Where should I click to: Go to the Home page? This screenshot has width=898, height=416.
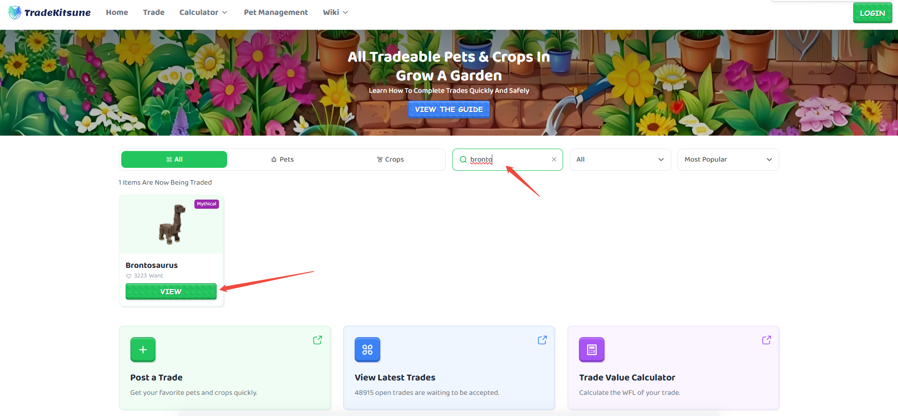pyautogui.click(x=117, y=13)
